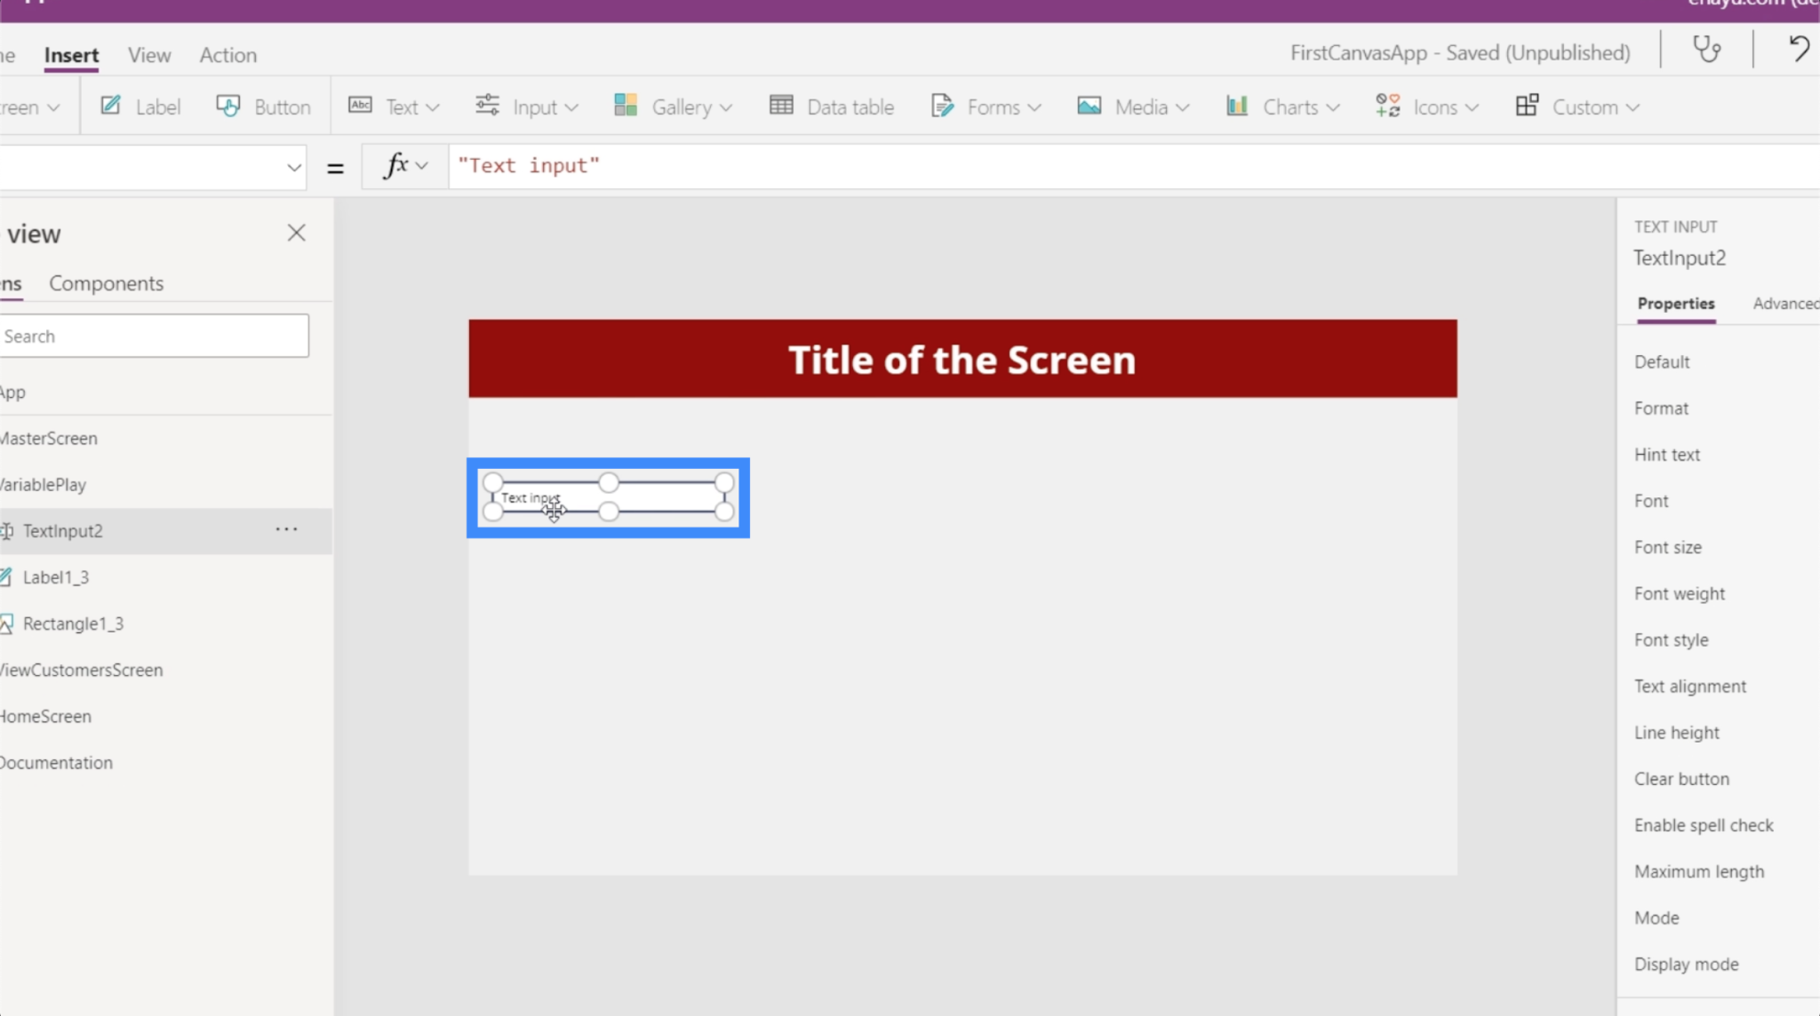Click the Tree view Search box
The image size is (1820, 1016).
click(154, 336)
